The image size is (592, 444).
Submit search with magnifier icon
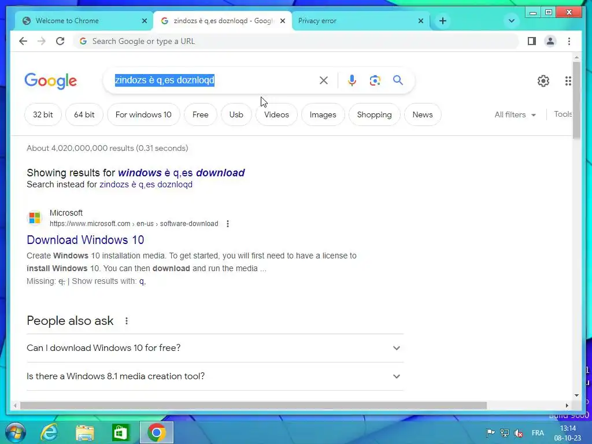[398, 80]
